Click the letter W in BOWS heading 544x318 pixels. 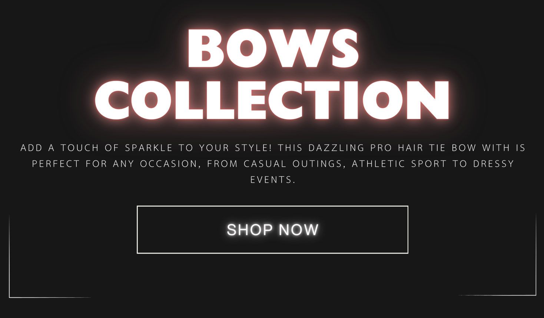295,48
